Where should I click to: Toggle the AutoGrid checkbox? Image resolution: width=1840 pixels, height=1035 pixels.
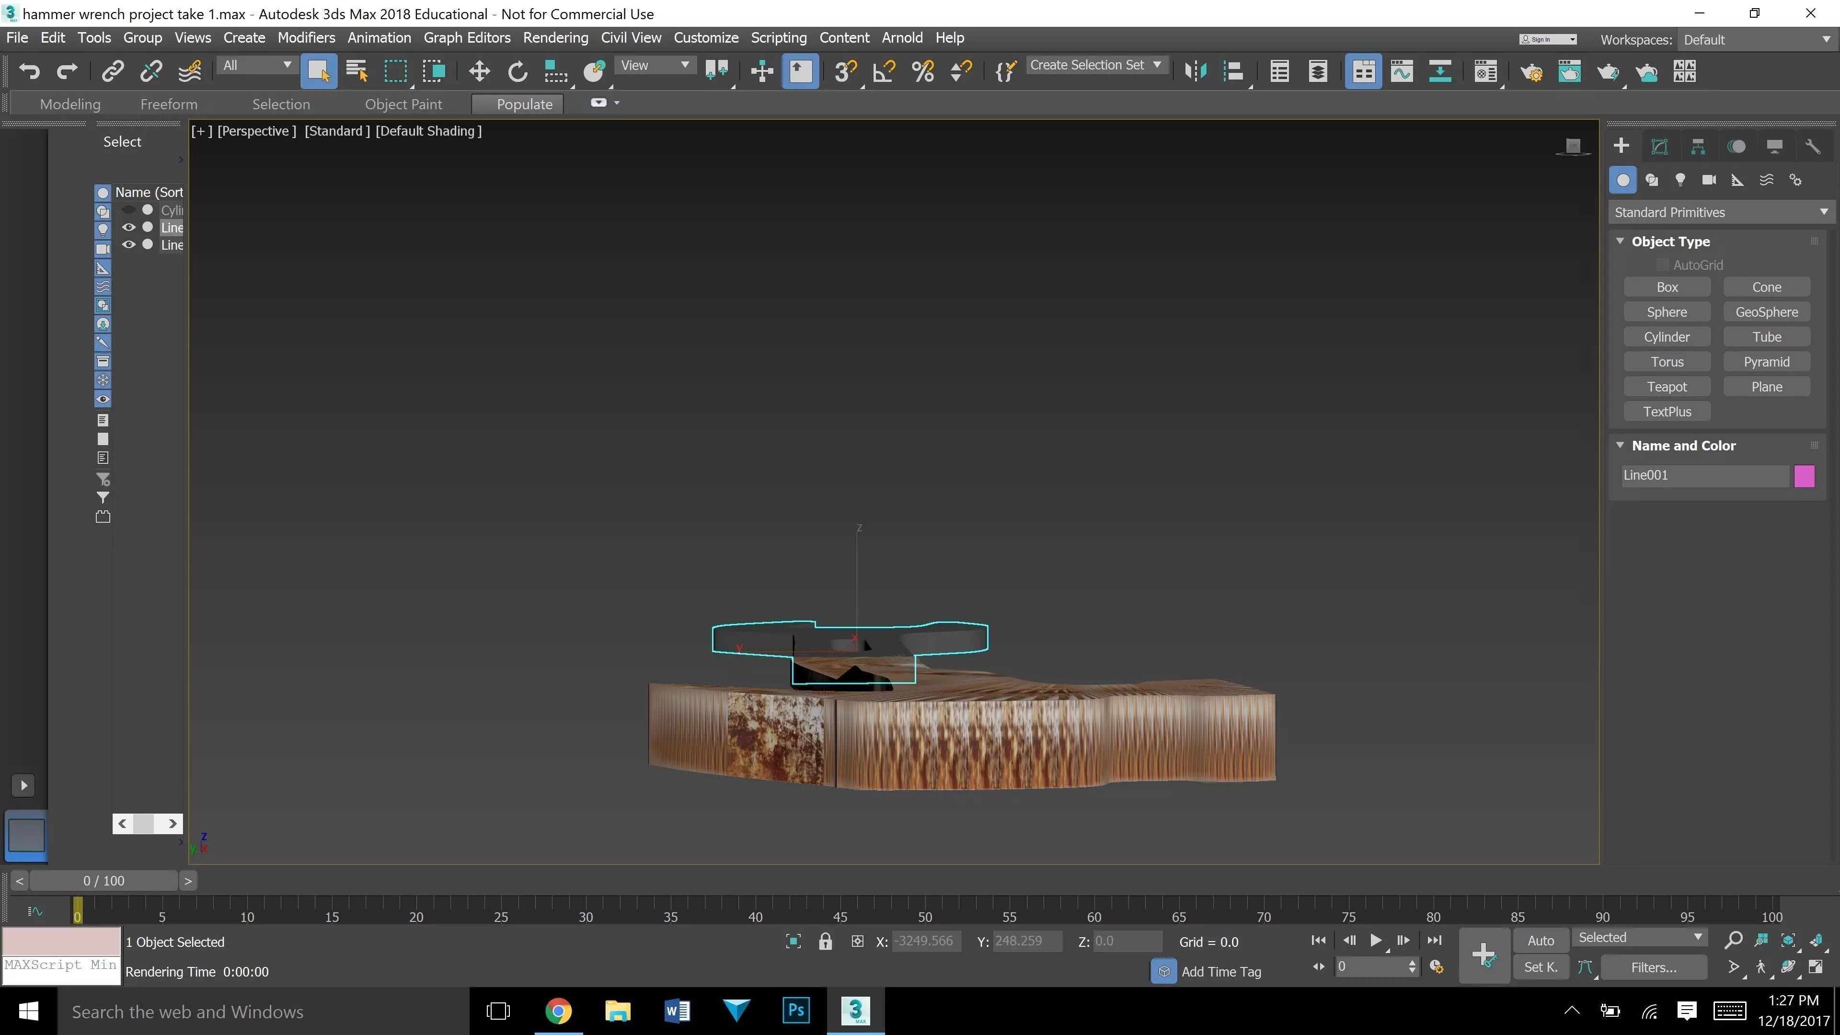tap(1663, 265)
